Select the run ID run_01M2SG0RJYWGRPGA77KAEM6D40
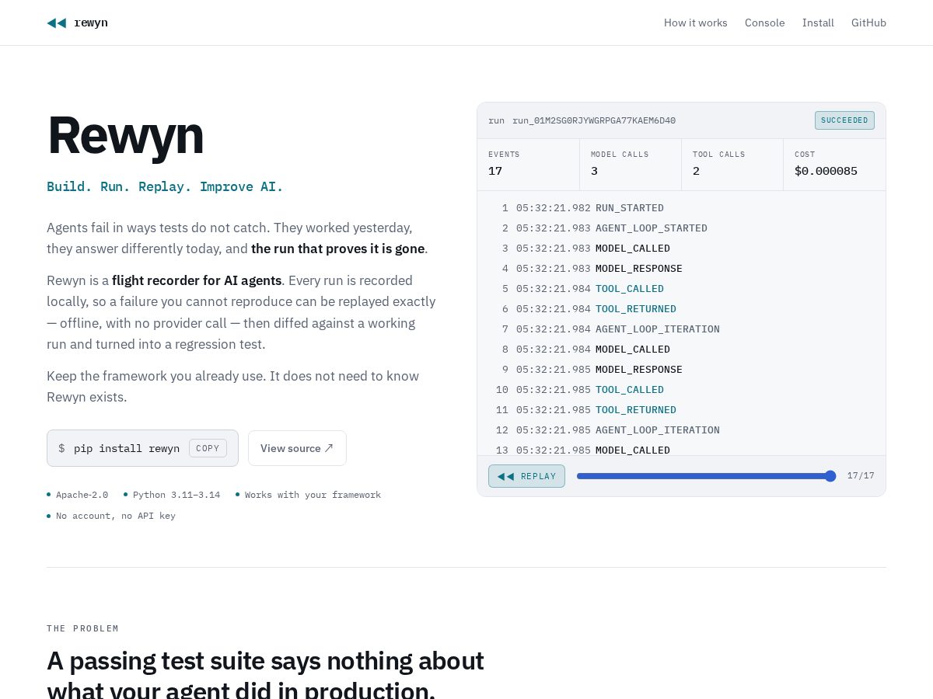This screenshot has height=699, width=933. tap(594, 120)
